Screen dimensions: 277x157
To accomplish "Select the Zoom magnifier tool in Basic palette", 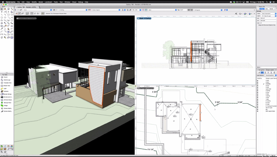I will point(12,9).
